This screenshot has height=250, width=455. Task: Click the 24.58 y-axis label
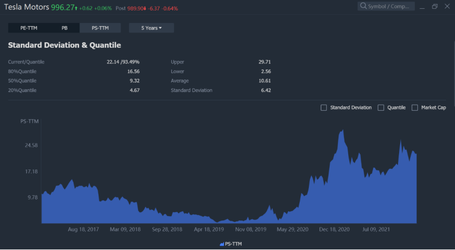pyautogui.click(x=31, y=145)
